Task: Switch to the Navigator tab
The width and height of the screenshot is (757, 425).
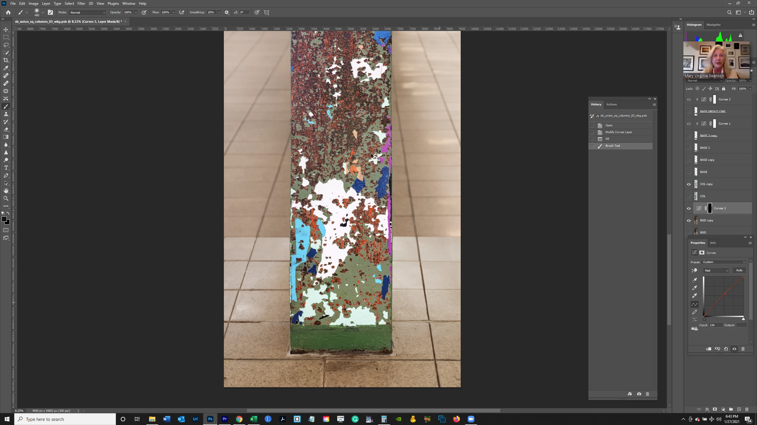Action: tap(713, 25)
